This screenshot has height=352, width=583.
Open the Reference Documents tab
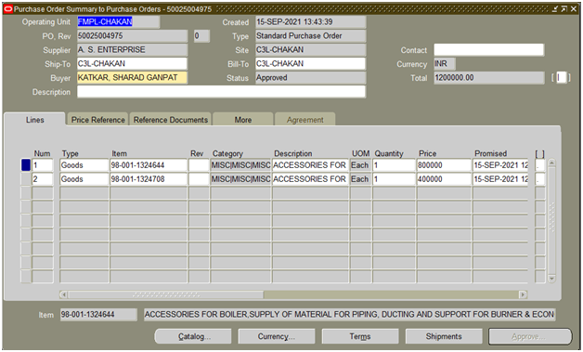(171, 120)
